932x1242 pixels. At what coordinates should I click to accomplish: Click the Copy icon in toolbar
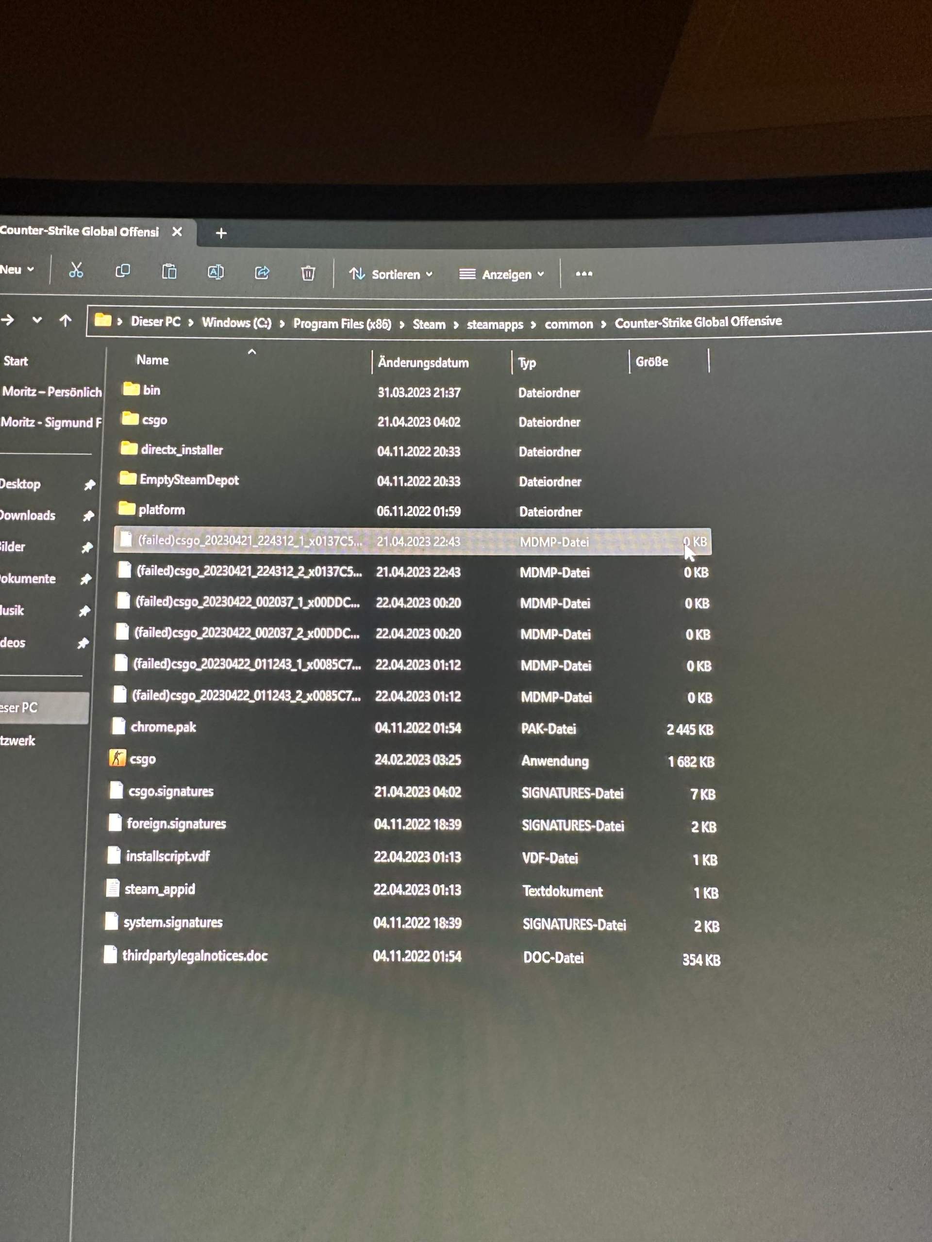[x=122, y=271]
